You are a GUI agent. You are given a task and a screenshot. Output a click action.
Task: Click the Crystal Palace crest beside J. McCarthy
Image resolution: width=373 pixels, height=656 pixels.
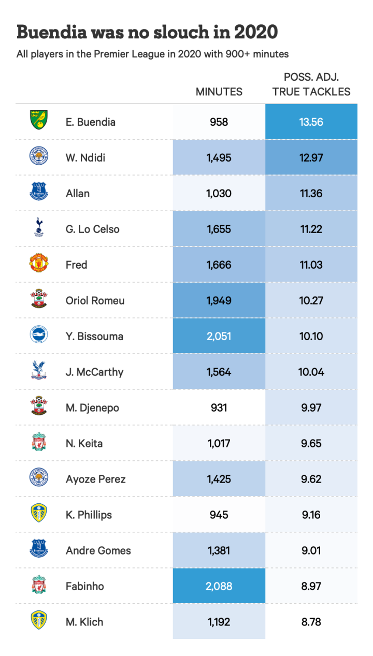tap(39, 371)
